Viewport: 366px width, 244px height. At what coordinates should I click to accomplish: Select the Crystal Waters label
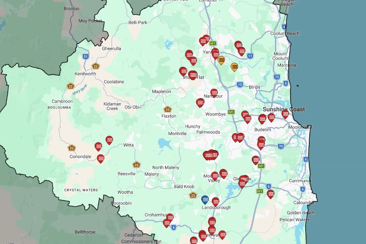(x=81, y=190)
